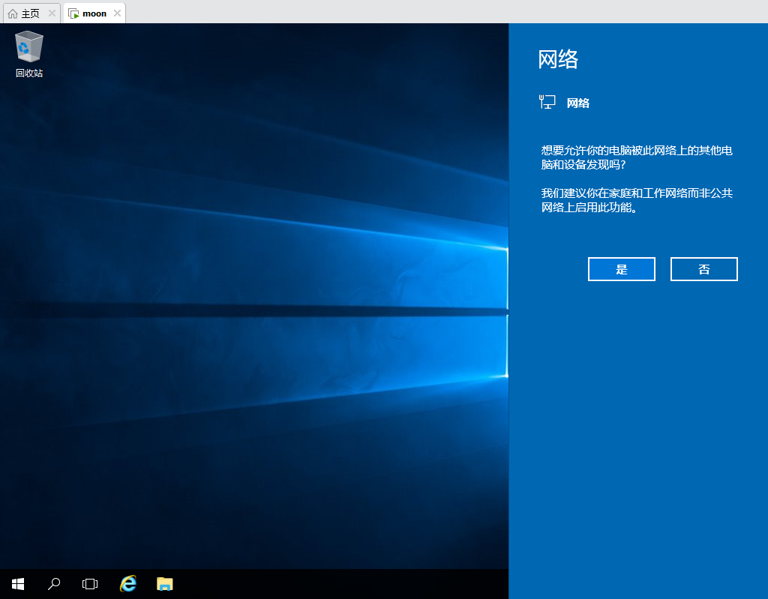Image resolution: width=768 pixels, height=599 pixels.
Task: Open File Explorer from the taskbar
Action: tap(164, 584)
